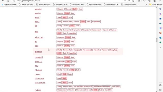
Task: Open the php binary link
Action: click(x=36, y=32)
